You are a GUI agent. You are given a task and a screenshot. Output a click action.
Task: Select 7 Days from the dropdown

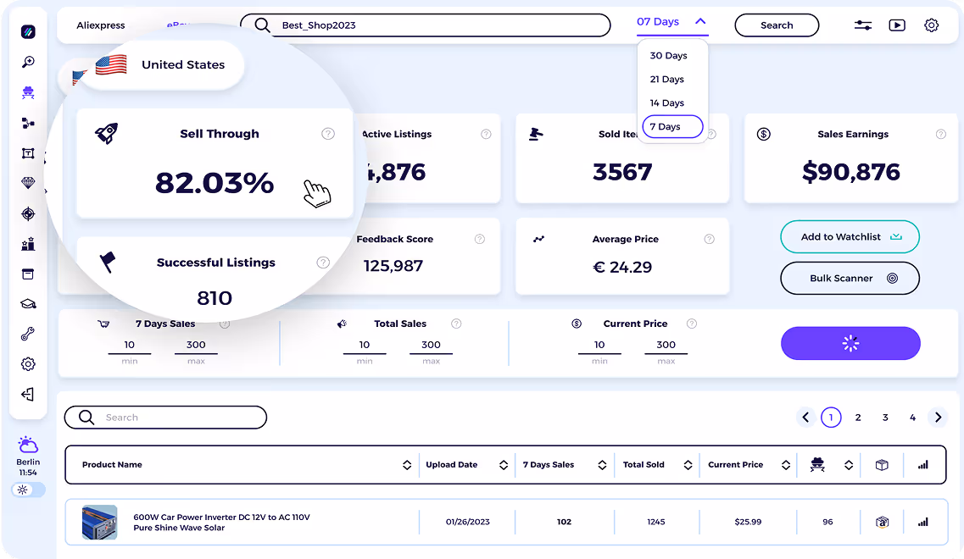672,126
